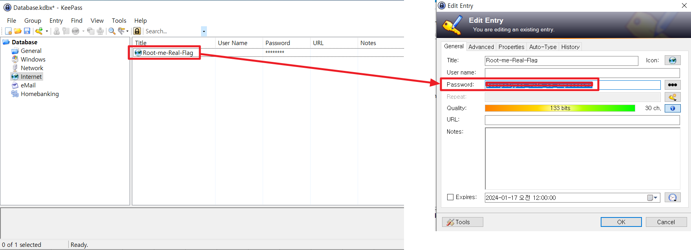Viewport: 691px width, 250px height.
Task: Switch to the Advanced tab
Action: 481,47
